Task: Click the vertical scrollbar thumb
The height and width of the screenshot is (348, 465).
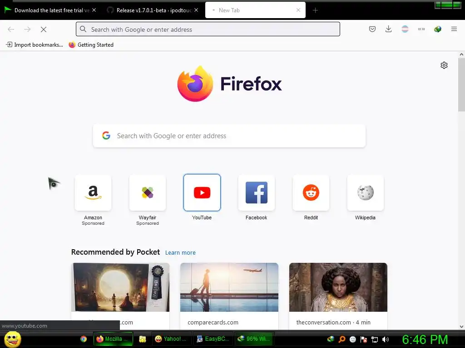Action: pyautogui.click(x=461, y=85)
